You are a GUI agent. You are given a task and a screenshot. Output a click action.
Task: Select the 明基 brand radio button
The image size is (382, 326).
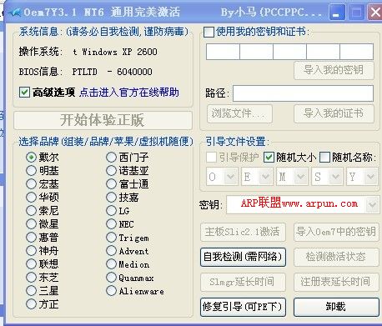click(31, 171)
